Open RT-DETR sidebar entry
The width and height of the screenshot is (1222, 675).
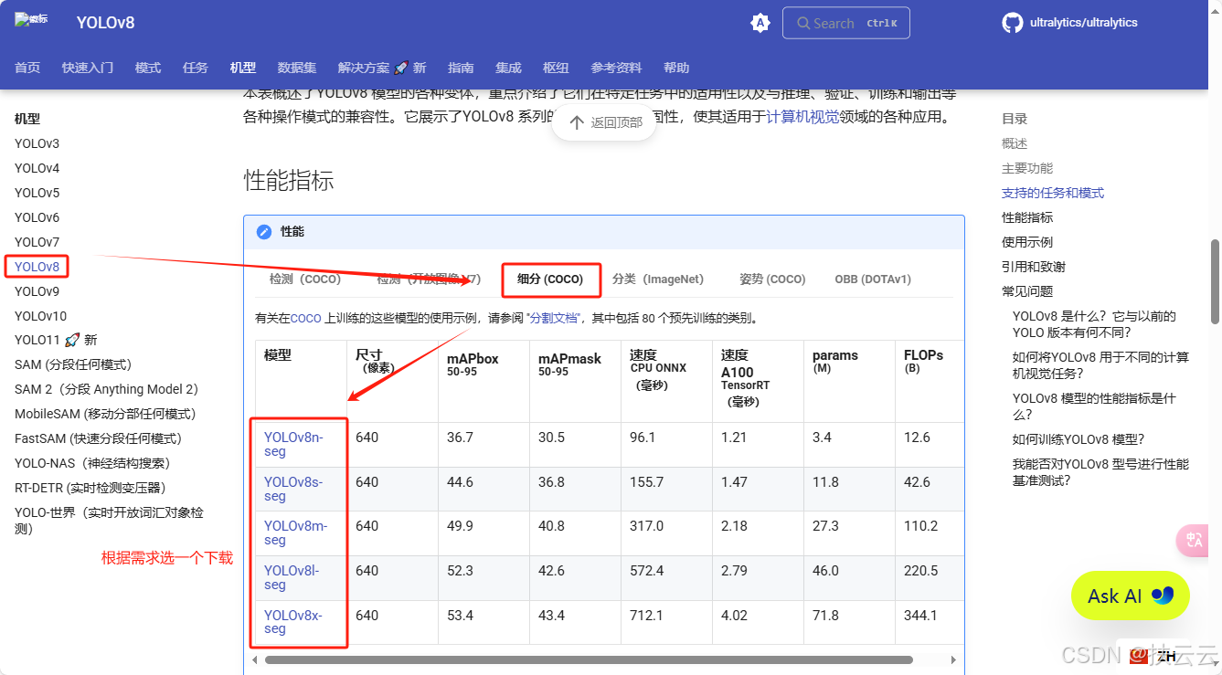tap(90, 488)
